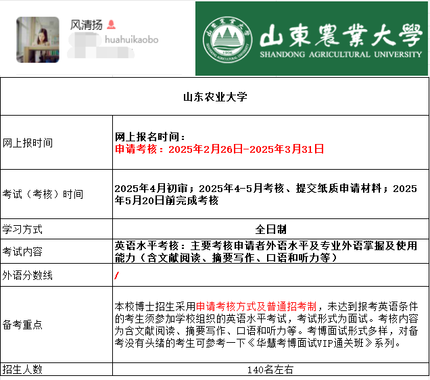Click the 备考重点 row label
Viewport: 430px width, 380px height.
[x=22, y=325]
